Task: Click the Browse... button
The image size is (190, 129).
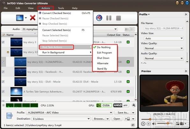Action: point(99,119)
